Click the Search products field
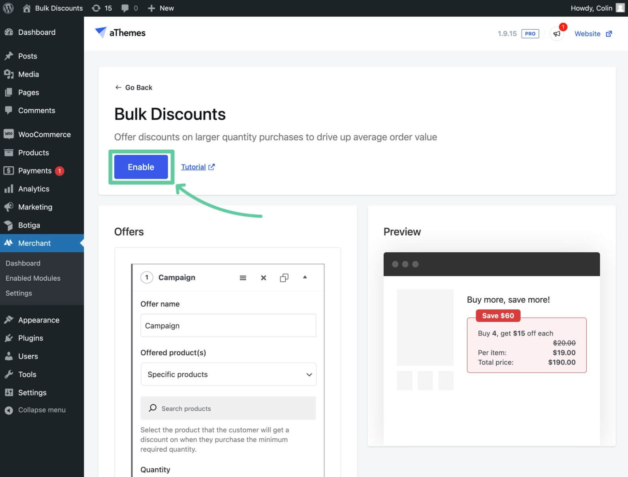 [228, 408]
